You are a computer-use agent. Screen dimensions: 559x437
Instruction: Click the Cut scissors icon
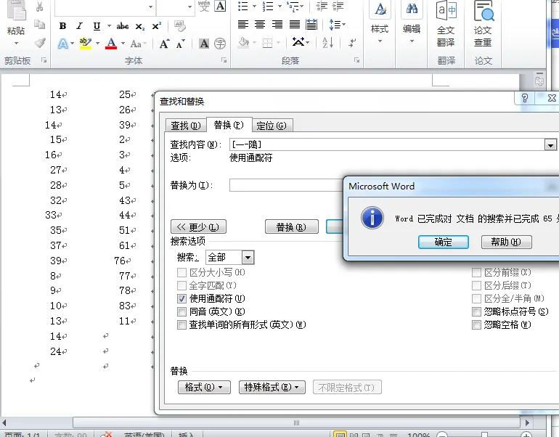coord(39,7)
